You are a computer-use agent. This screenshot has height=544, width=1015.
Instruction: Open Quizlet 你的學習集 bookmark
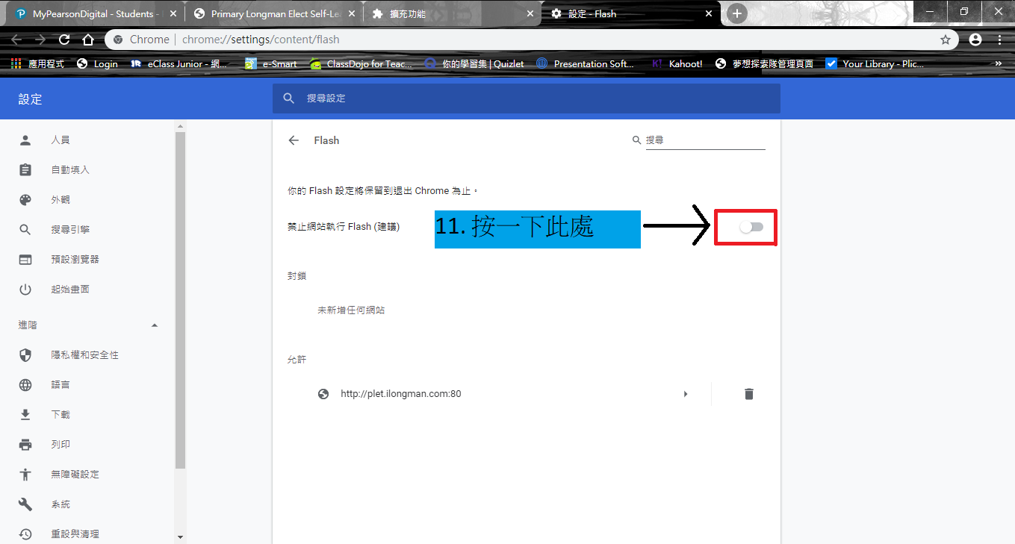click(474, 64)
